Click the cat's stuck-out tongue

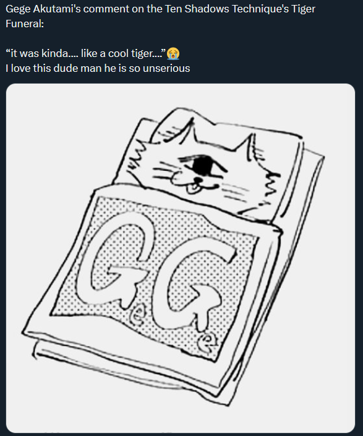(x=191, y=190)
